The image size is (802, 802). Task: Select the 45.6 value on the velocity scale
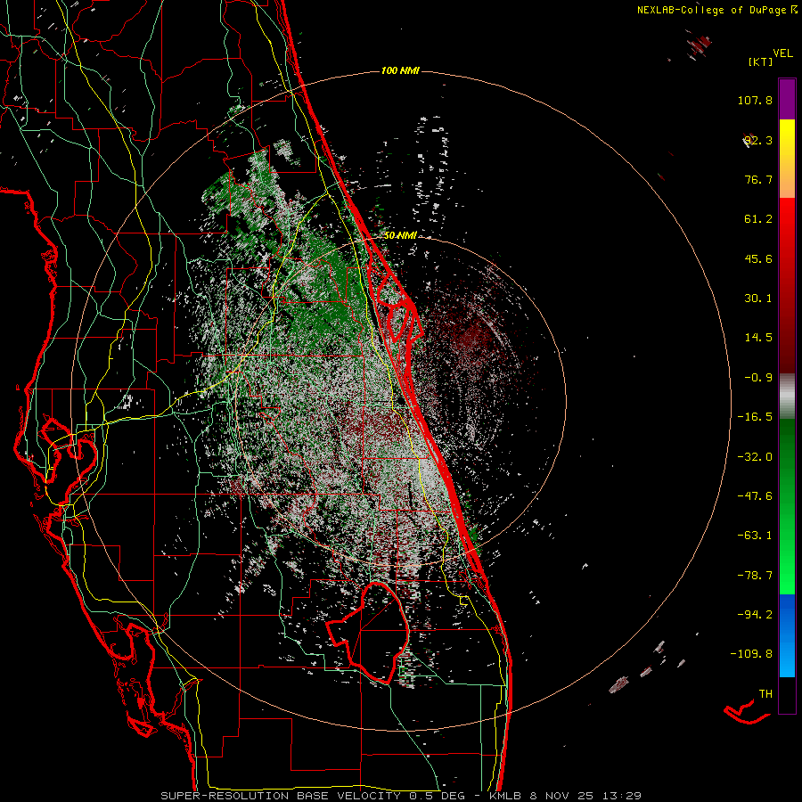point(758,258)
